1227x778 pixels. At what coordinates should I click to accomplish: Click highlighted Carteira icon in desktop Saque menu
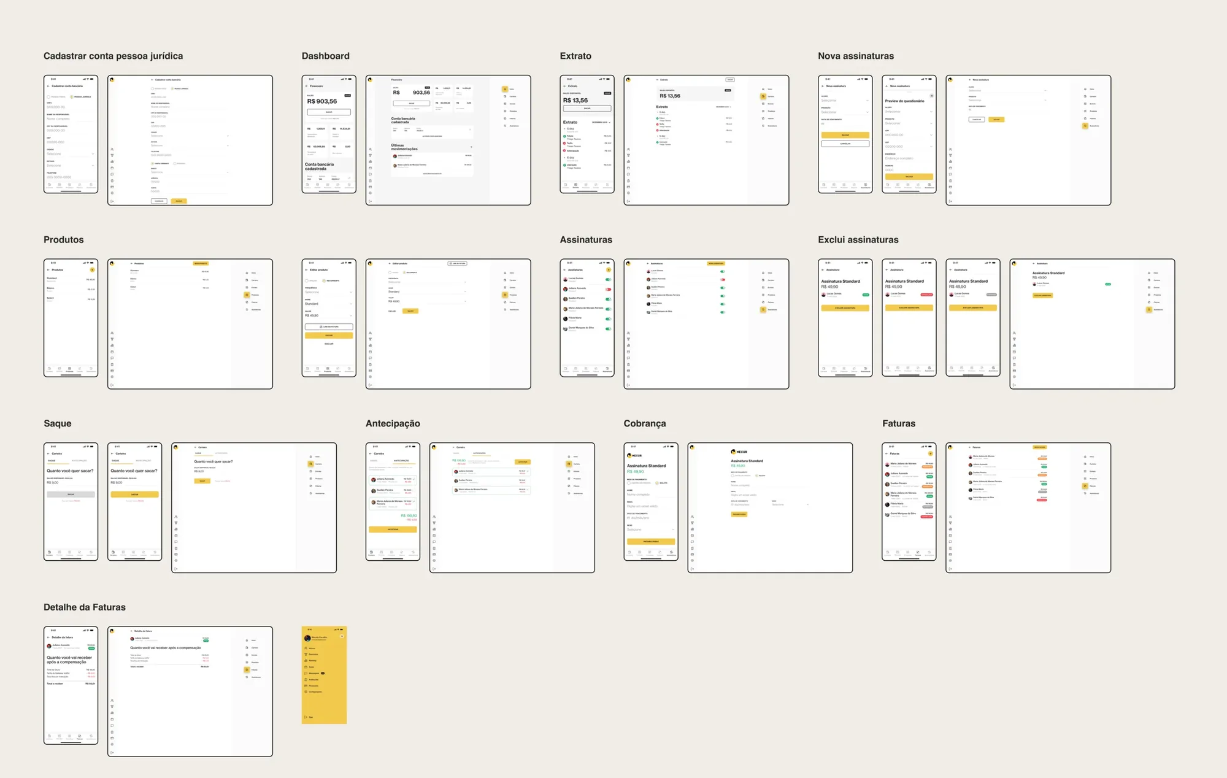pyautogui.click(x=310, y=464)
